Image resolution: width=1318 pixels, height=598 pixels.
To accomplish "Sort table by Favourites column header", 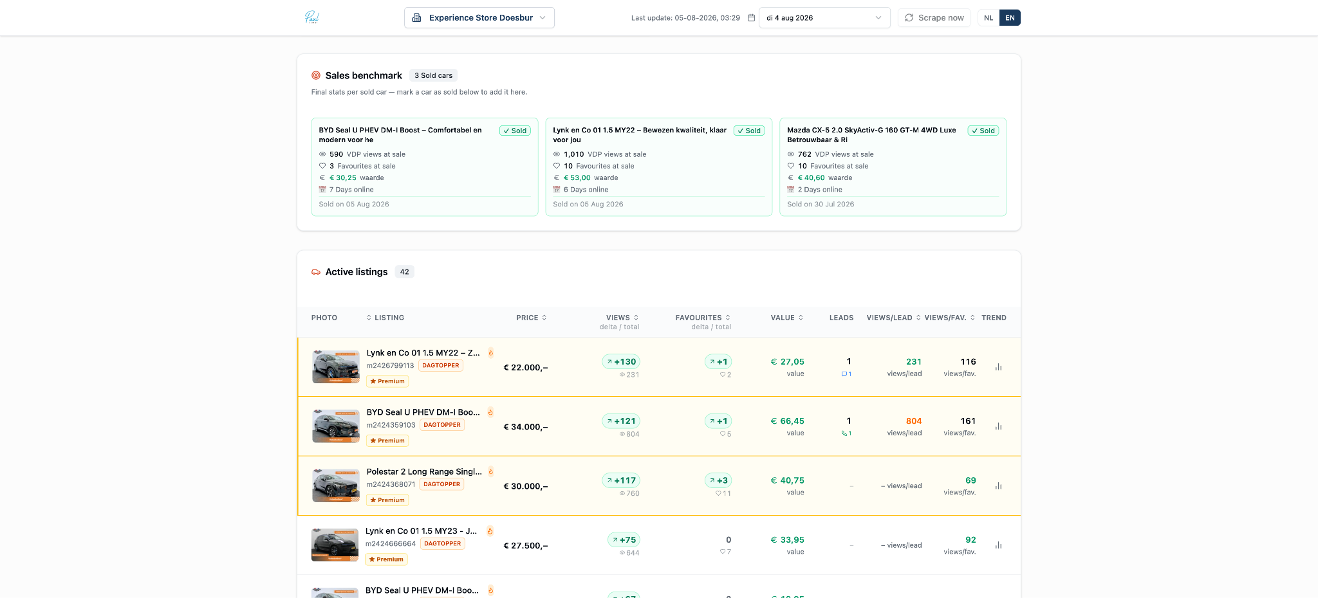I will [x=703, y=318].
